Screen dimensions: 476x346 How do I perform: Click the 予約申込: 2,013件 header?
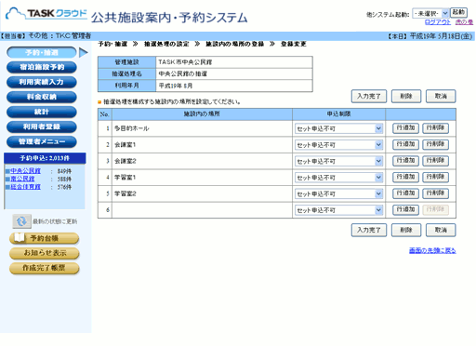tap(45, 158)
